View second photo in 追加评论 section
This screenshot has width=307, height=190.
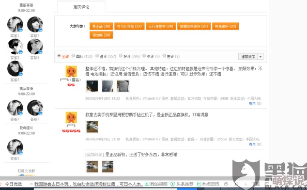tap(108, 167)
